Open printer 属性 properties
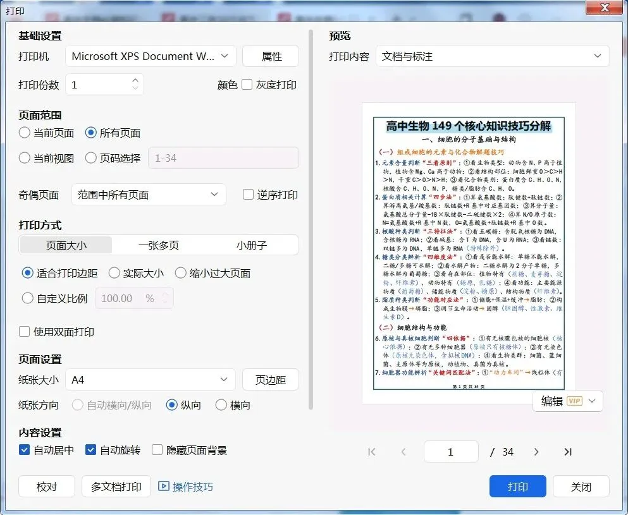 pos(271,56)
